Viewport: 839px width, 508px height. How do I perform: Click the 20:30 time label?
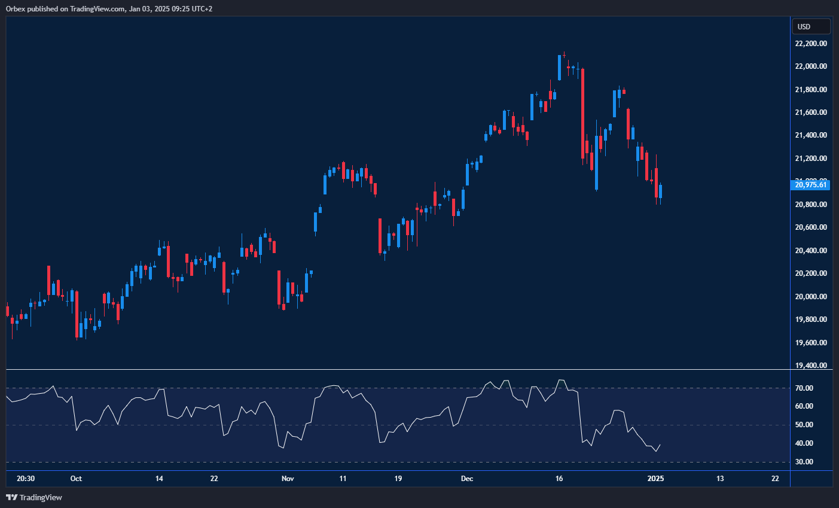(x=26, y=479)
